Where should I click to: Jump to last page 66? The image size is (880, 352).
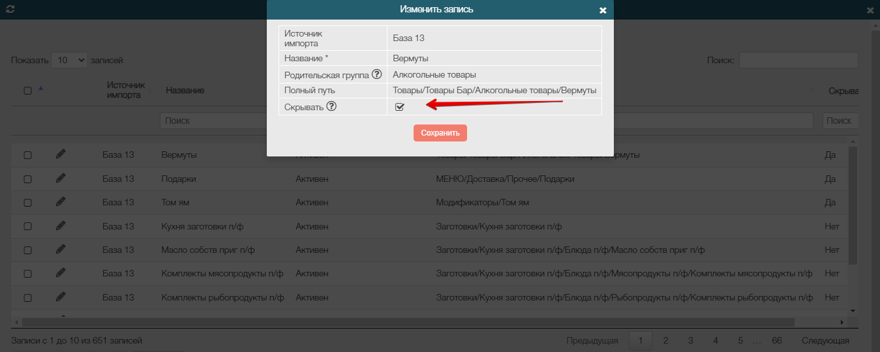coord(776,340)
